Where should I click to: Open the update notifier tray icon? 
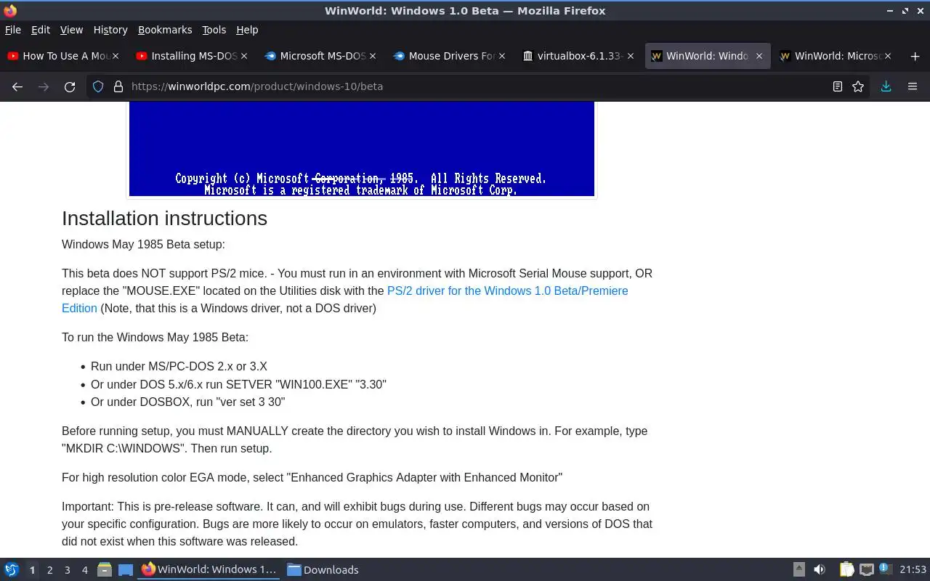pyautogui.click(x=885, y=569)
